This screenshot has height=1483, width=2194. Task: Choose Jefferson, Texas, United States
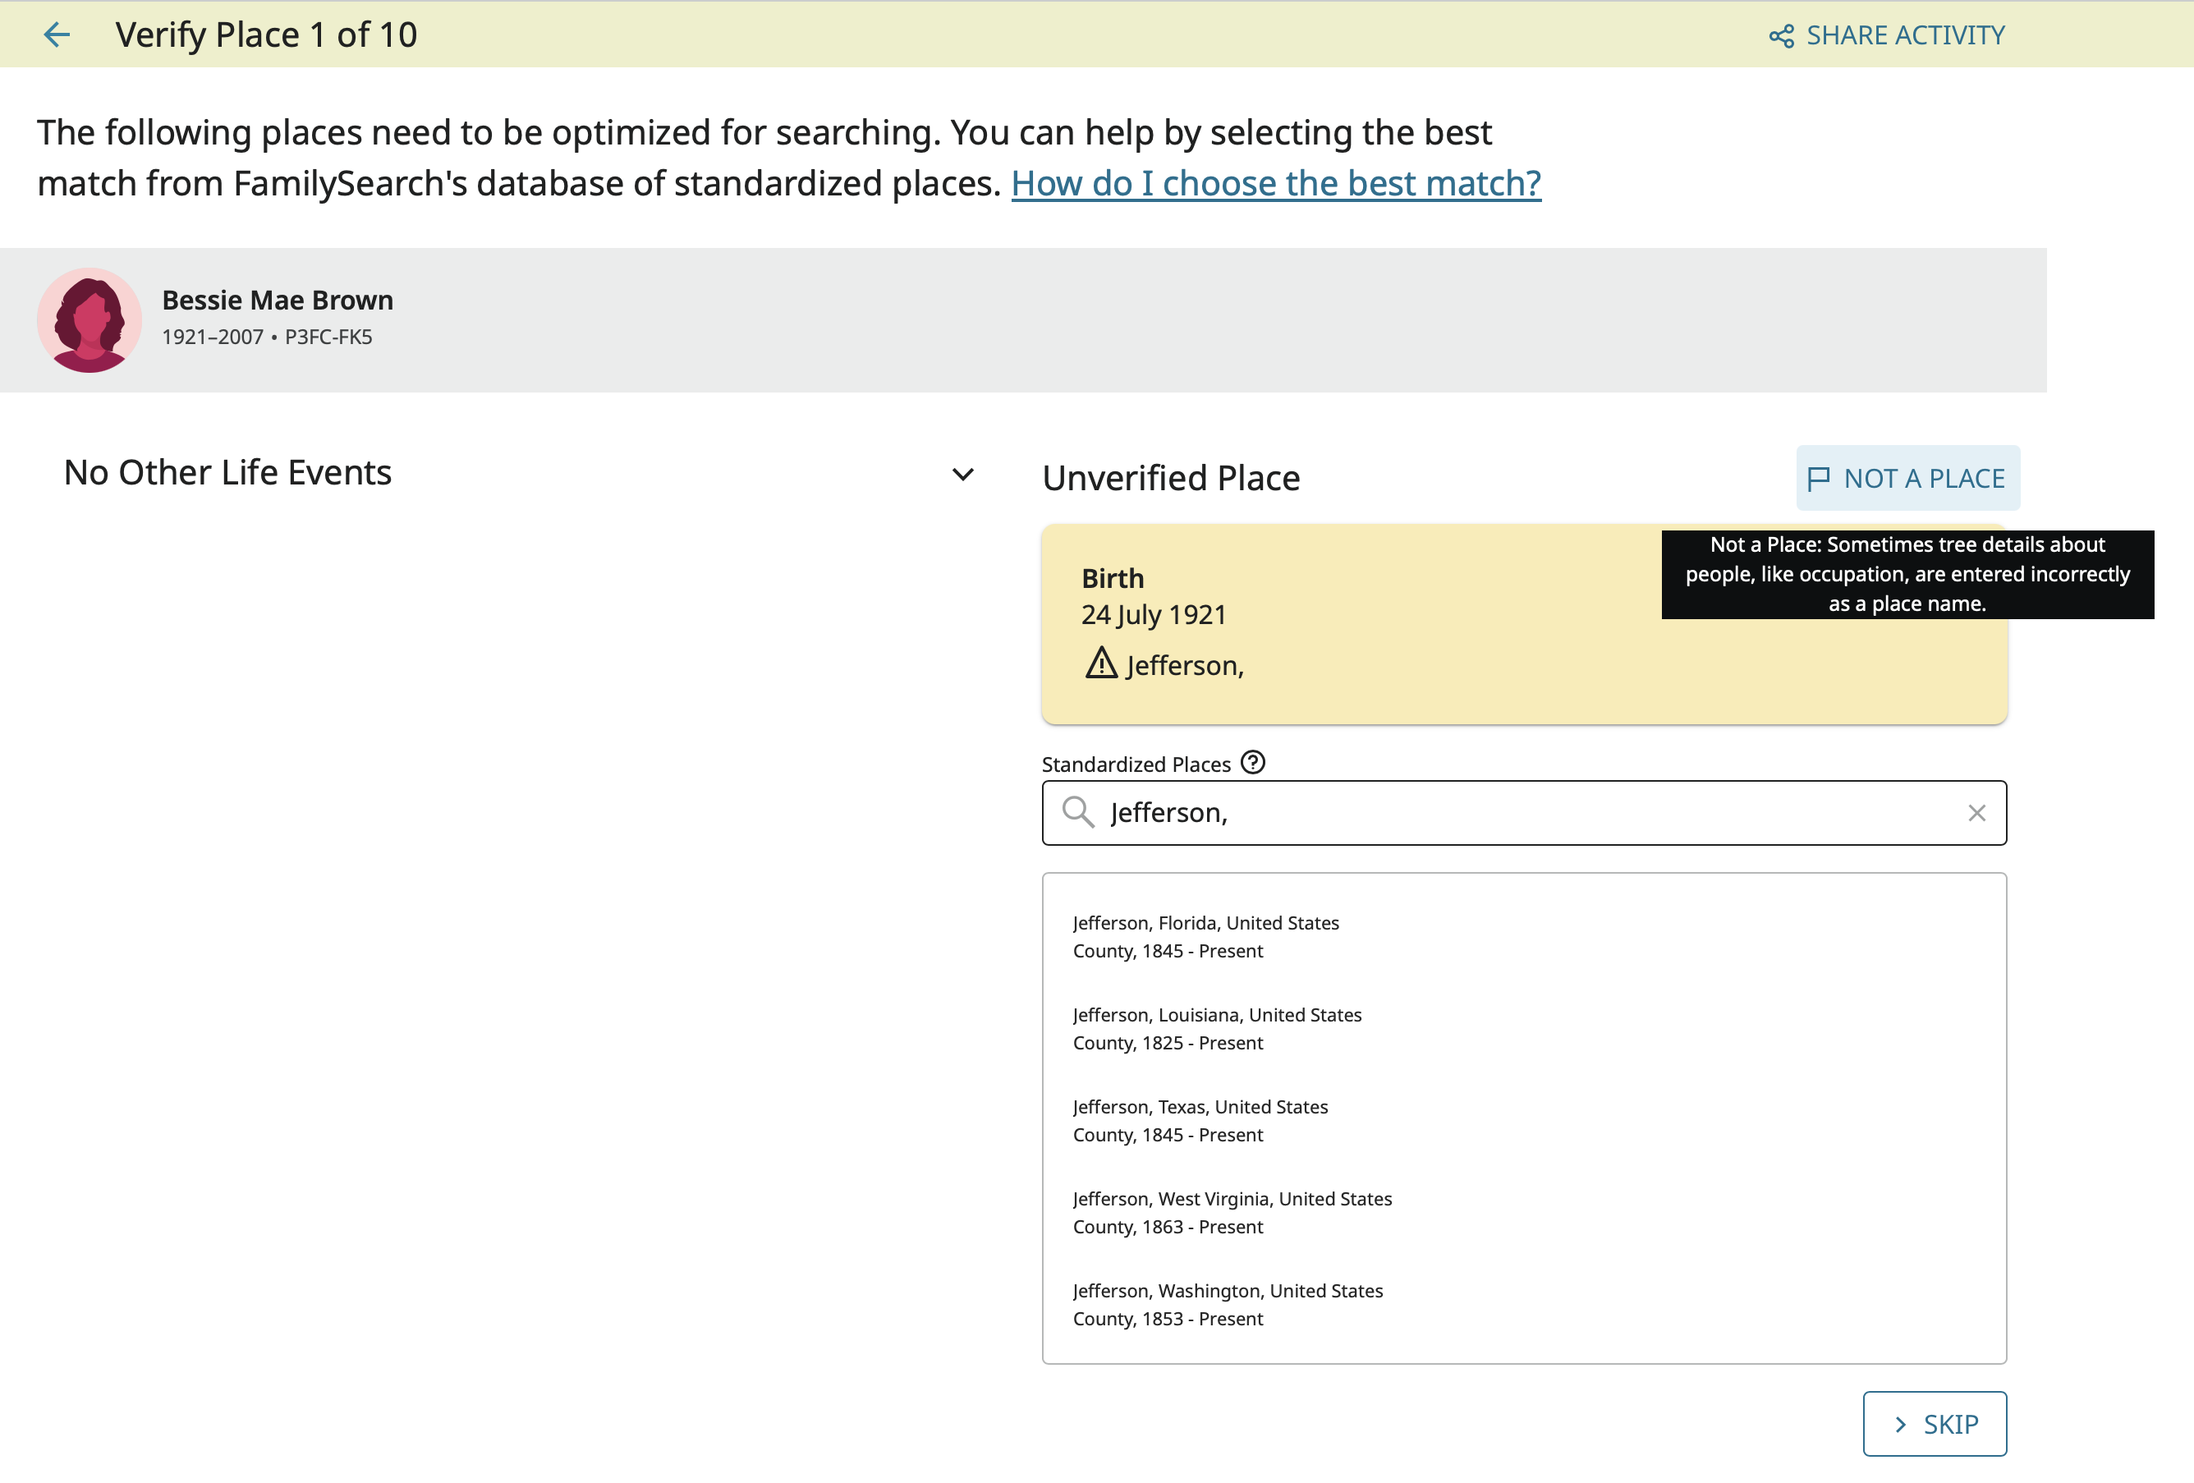coord(1524,1121)
